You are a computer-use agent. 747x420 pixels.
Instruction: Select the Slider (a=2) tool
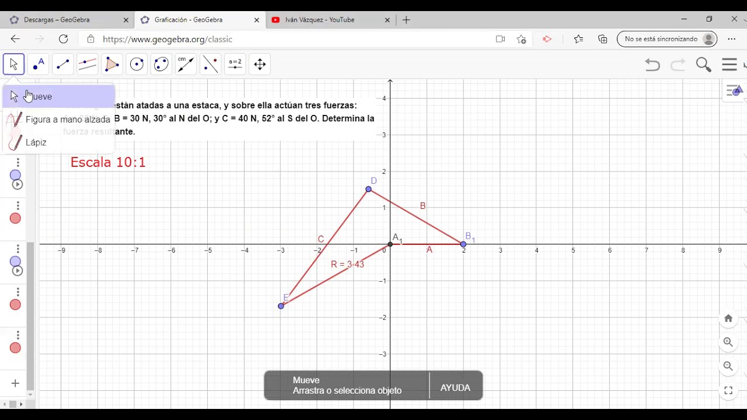(x=235, y=64)
